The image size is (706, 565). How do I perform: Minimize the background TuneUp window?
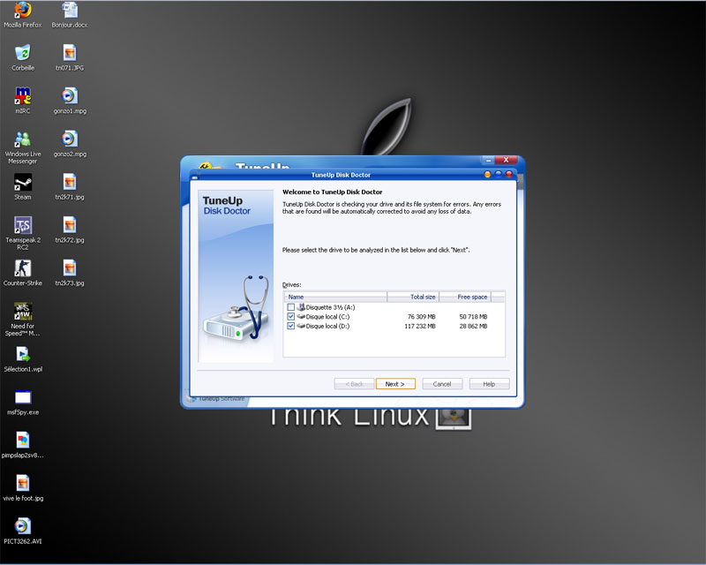click(489, 161)
